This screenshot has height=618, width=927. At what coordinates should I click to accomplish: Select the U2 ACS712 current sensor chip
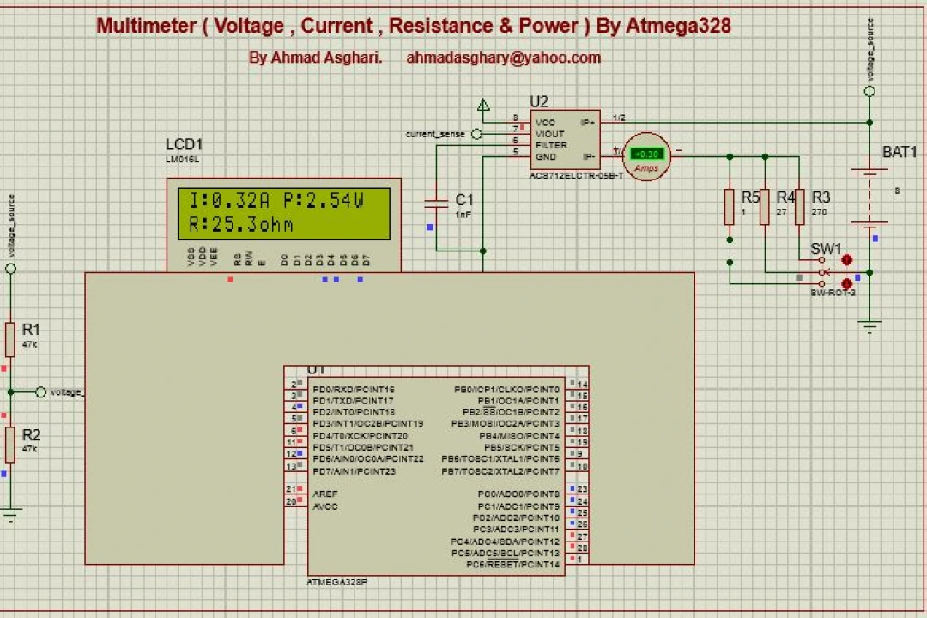[x=565, y=140]
